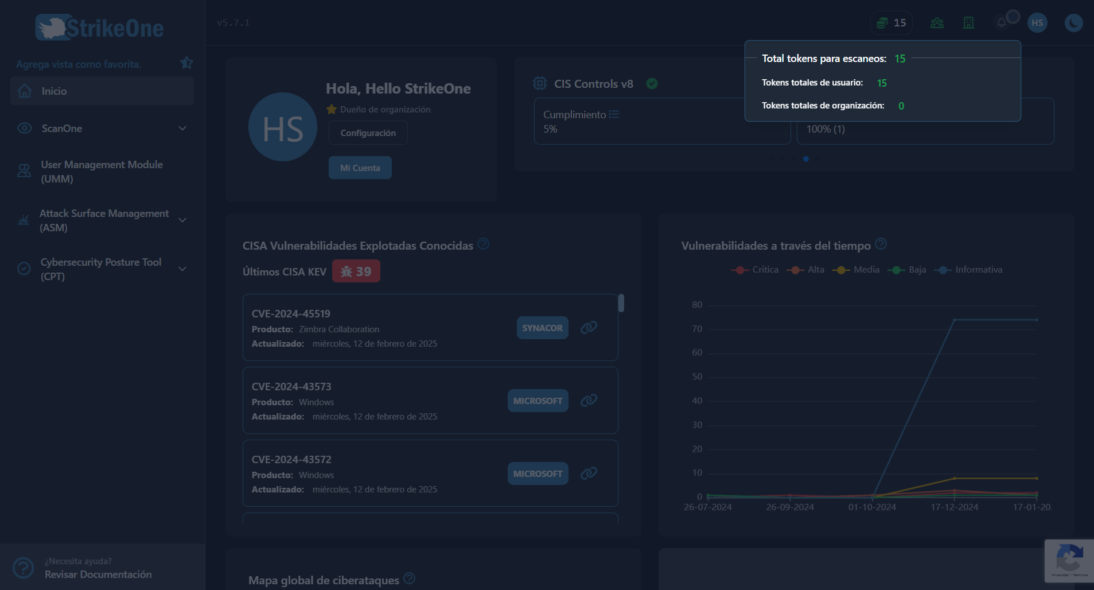Click the gold star by Dueño de organización

coord(332,109)
